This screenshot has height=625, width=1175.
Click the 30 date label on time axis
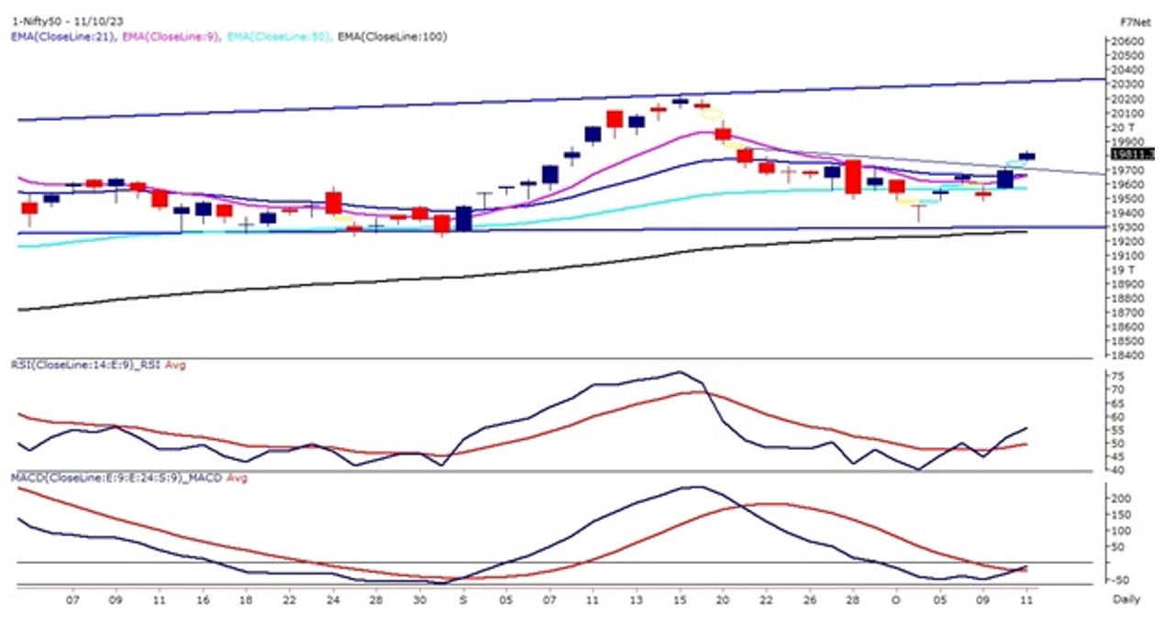(x=419, y=598)
